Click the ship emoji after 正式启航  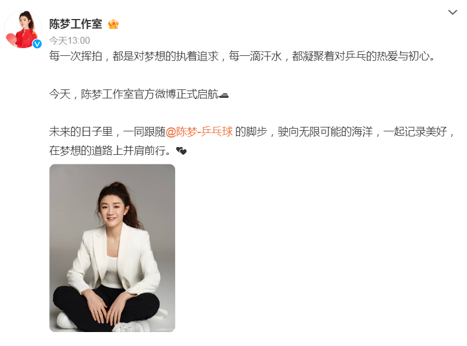(x=224, y=94)
